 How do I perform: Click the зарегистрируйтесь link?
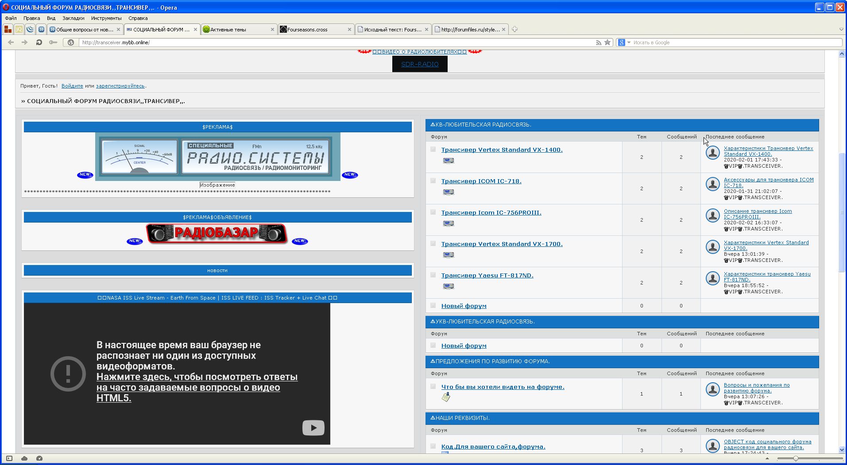click(x=120, y=86)
